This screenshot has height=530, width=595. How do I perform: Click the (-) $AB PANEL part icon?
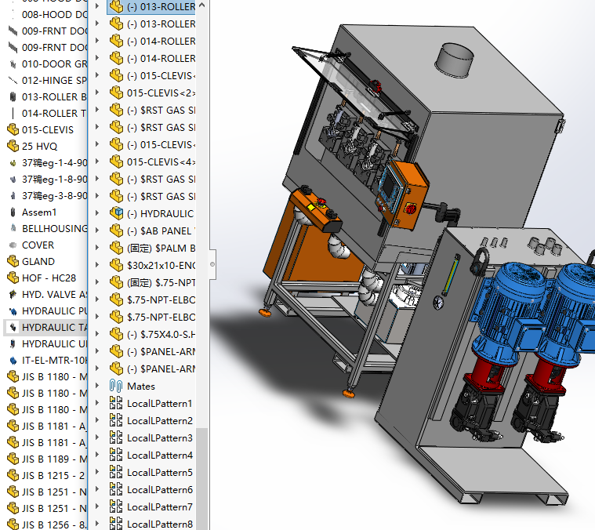tap(117, 231)
